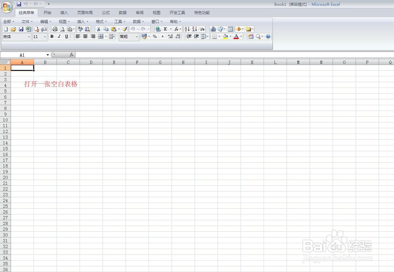Increase the cell indent
The width and height of the screenshot is (394, 272).
[196, 37]
